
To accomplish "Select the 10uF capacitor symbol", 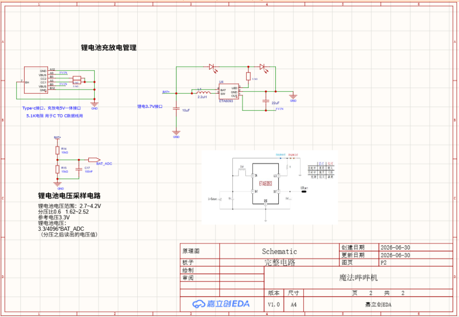I will pos(176,108).
